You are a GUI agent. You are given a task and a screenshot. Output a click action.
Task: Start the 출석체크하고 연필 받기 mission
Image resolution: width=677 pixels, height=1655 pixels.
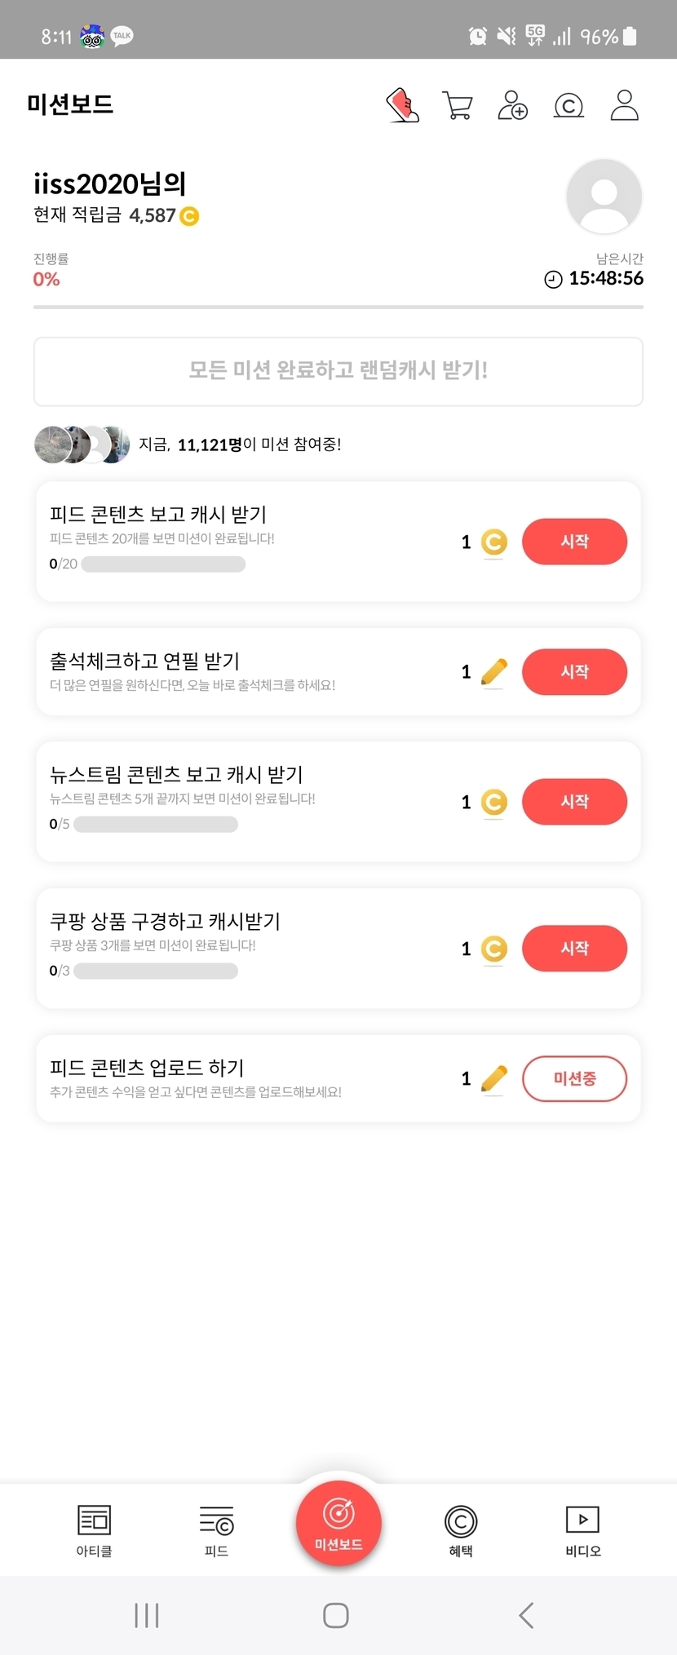tap(574, 672)
